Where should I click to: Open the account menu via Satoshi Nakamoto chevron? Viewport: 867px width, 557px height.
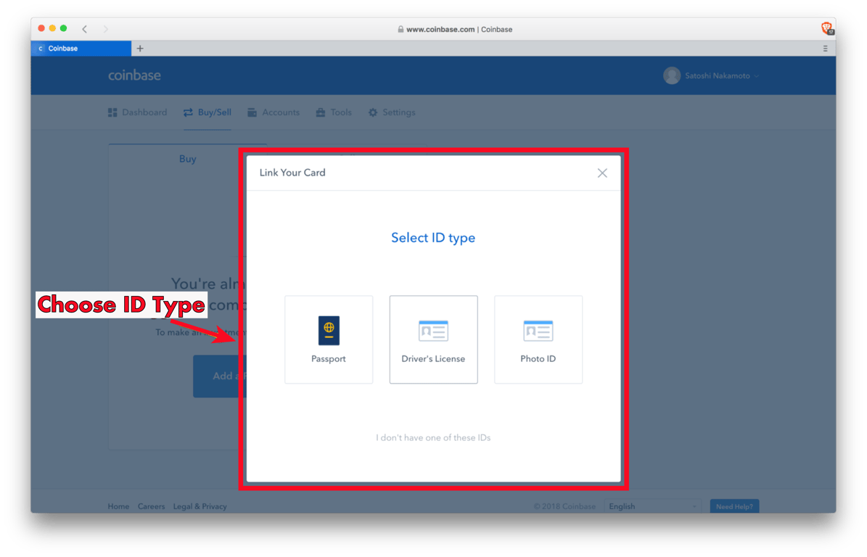tap(756, 75)
